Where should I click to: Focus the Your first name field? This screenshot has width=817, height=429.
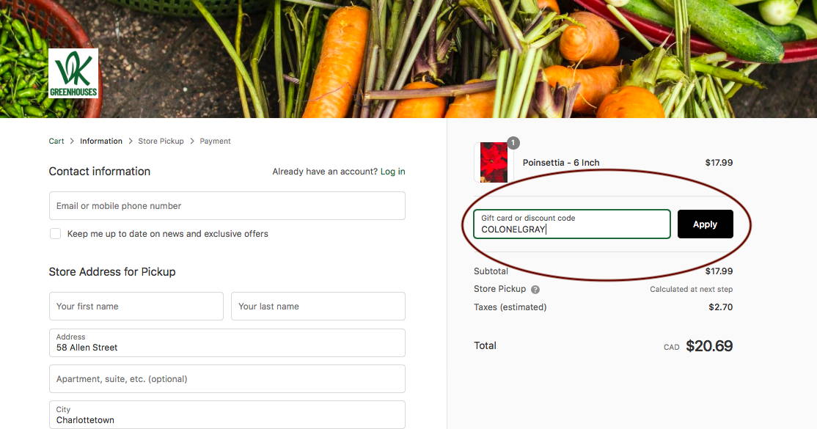136,306
